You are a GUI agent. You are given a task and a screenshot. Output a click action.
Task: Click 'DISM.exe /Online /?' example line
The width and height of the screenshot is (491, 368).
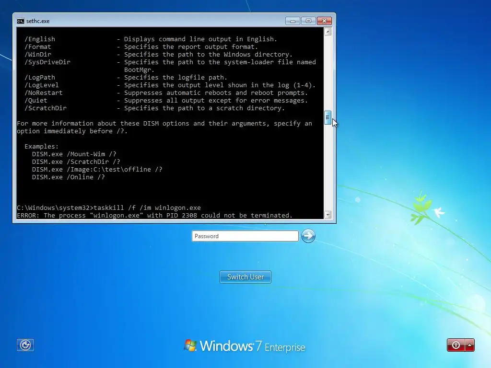[x=68, y=177]
